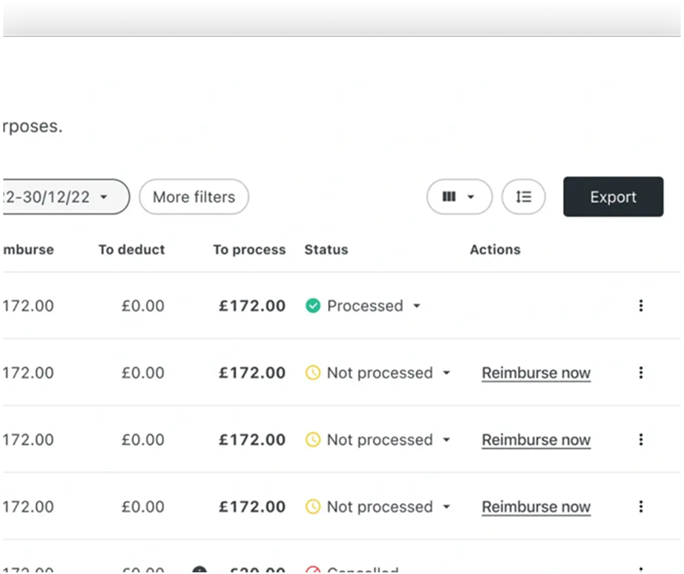Click the row density list icon

pyautogui.click(x=524, y=197)
